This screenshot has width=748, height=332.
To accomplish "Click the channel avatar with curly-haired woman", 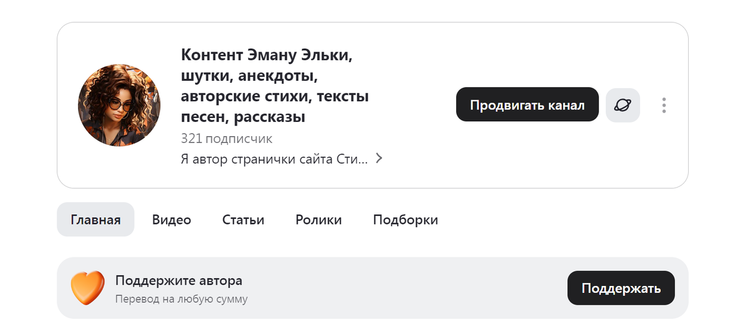I will point(119,105).
